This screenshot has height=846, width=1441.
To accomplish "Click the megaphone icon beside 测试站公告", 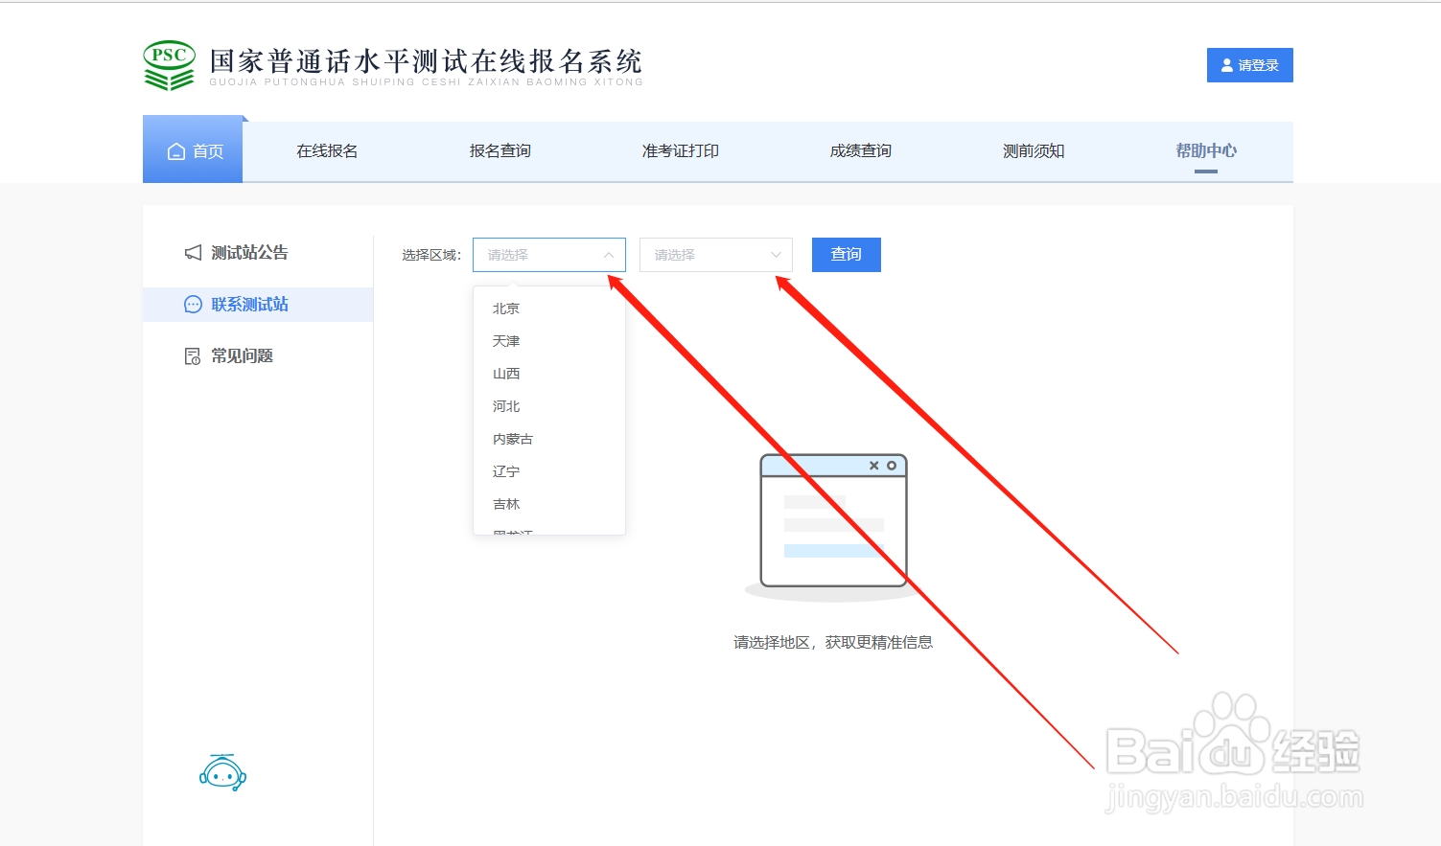I will (x=193, y=253).
